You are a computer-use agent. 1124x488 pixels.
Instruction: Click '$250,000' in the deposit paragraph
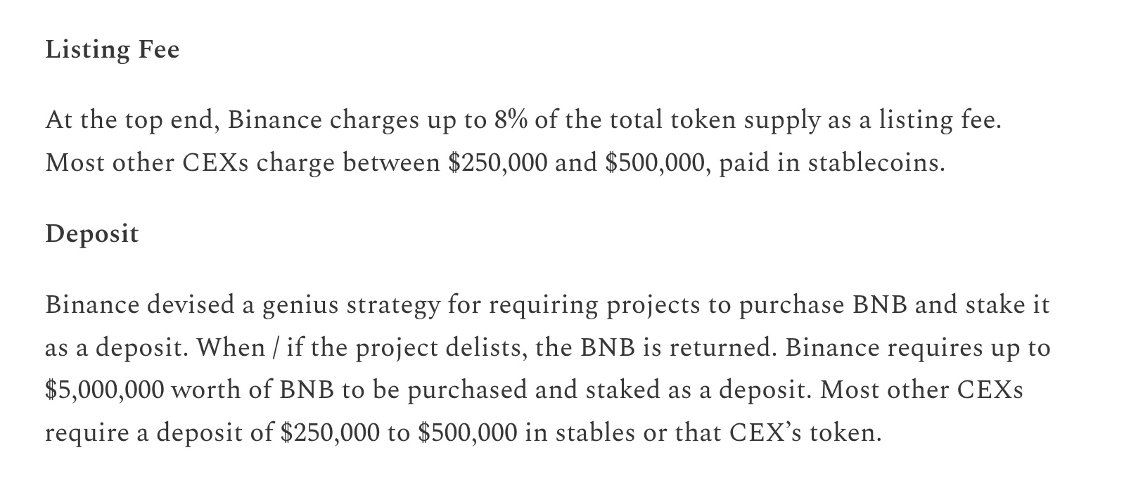331,432
